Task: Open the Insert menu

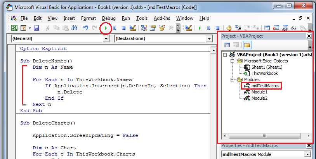Action: point(69,18)
